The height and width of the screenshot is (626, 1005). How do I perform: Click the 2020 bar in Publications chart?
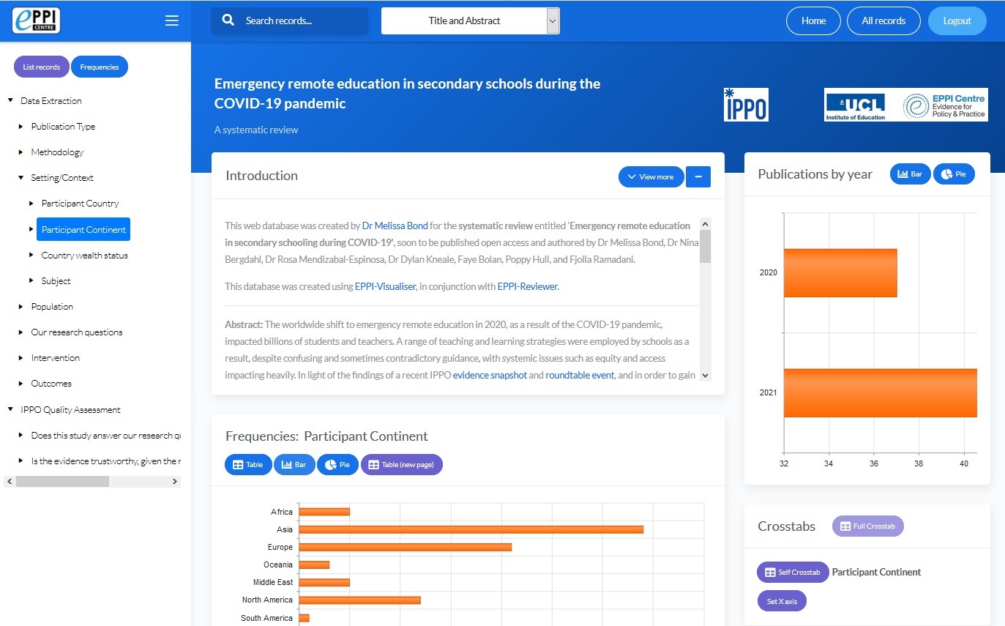pos(840,273)
